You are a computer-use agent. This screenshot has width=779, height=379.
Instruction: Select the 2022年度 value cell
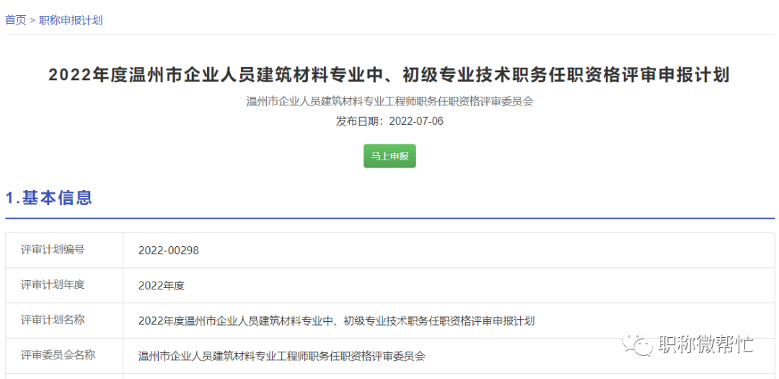[449, 285]
